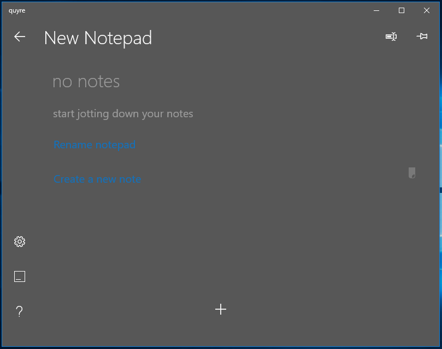This screenshot has height=349, width=442.
Task: Click the New Notepad title
Action: point(98,38)
